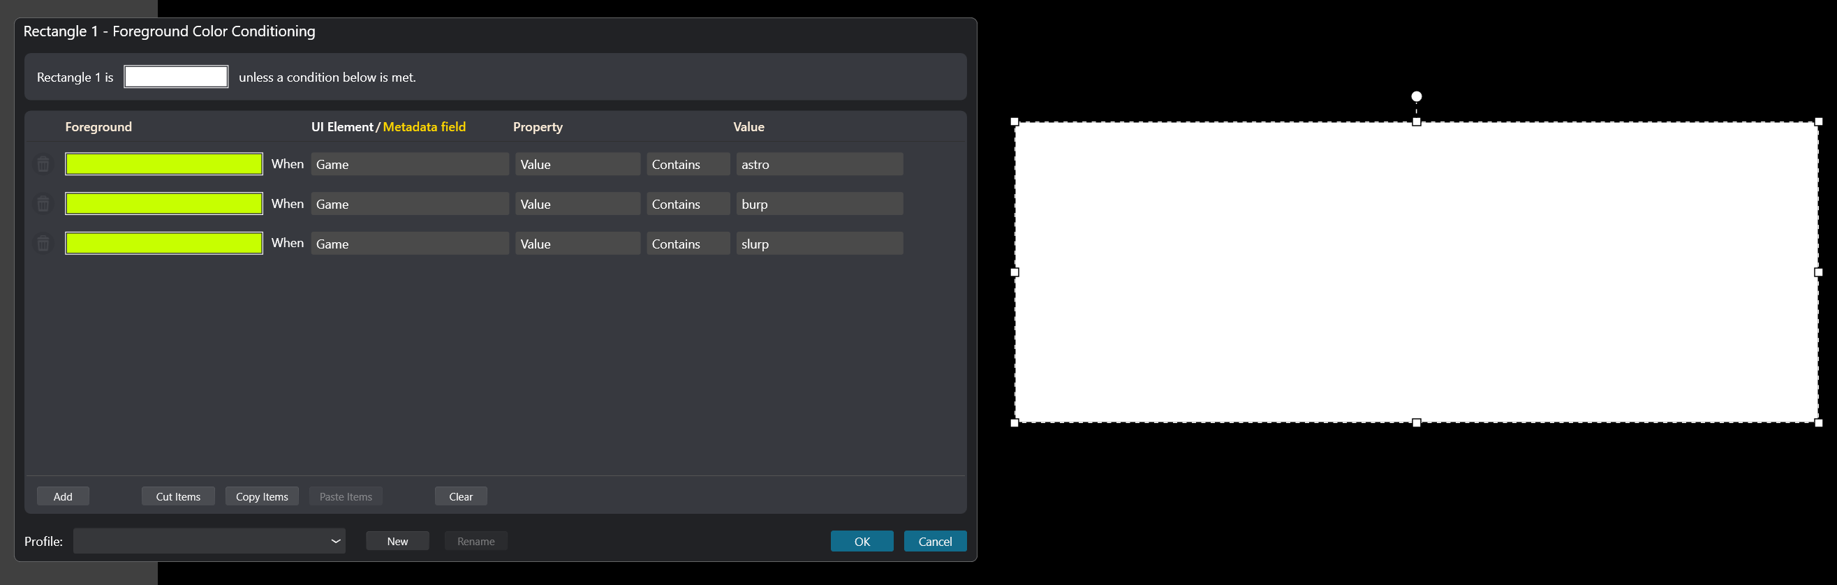Image resolution: width=1837 pixels, height=585 pixels.
Task: Open the Value property dropdown in burp row
Action: click(577, 204)
